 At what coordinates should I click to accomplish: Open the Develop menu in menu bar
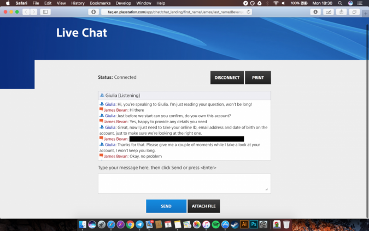pos(124,3)
